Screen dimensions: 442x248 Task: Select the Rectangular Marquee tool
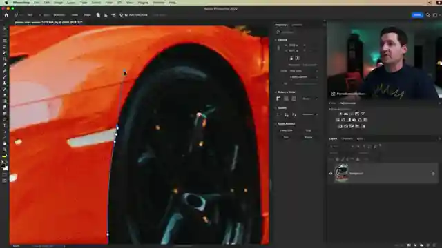point(5,41)
